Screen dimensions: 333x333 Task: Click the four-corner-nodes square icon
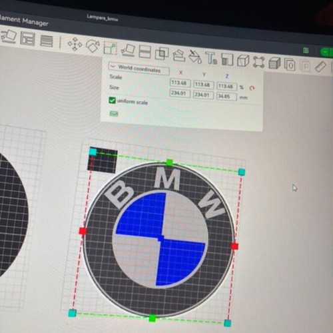[x=259, y=62]
